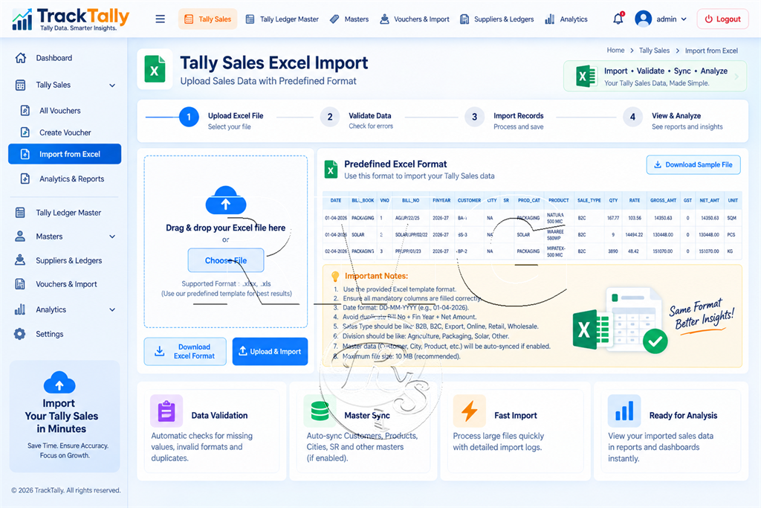
Task: Click the Excel icon beside Predefined Excel Format
Action: click(331, 170)
